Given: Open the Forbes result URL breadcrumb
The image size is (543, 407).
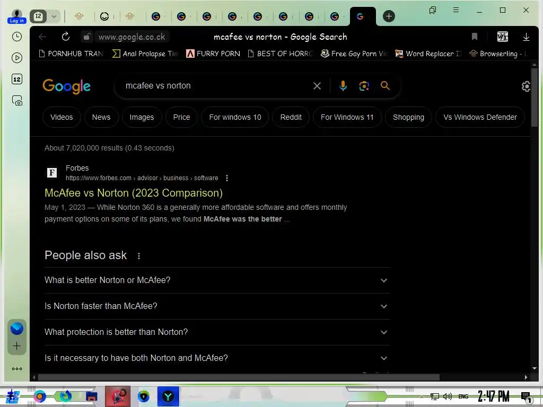Looking at the screenshot, I should [x=142, y=178].
